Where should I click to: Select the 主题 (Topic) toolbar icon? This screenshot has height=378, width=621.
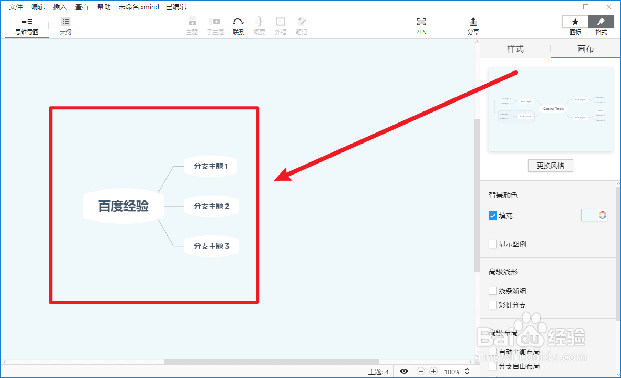[x=192, y=24]
